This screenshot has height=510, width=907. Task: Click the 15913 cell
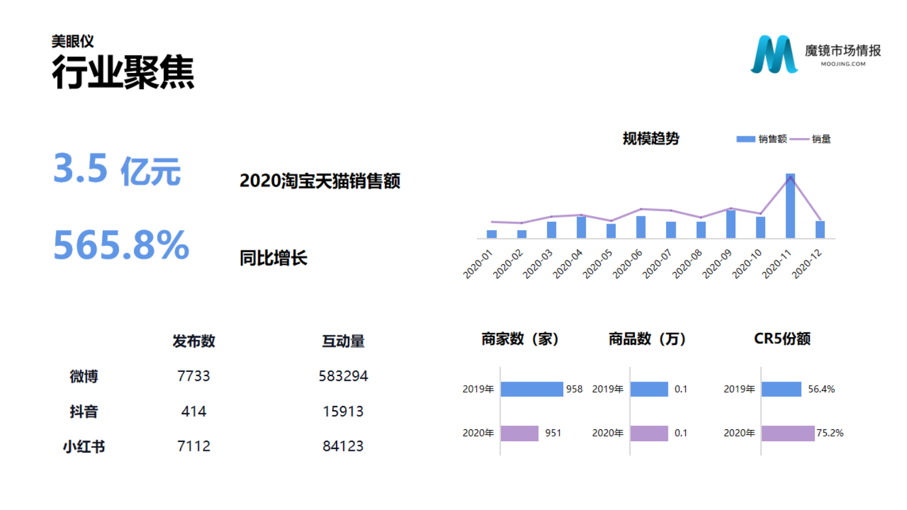coord(343,411)
